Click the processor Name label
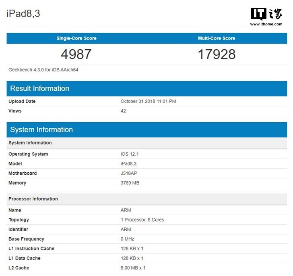Screen dimensions: 293x276 point(15,210)
